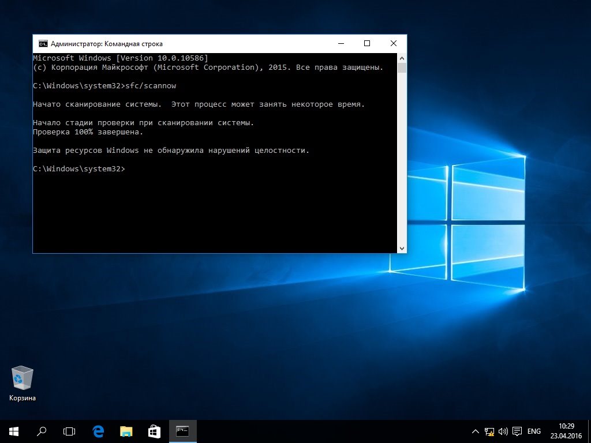This screenshot has height=443, width=591.
Task: Switch the ENG input language indicator
Action: (x=534, y=431)
